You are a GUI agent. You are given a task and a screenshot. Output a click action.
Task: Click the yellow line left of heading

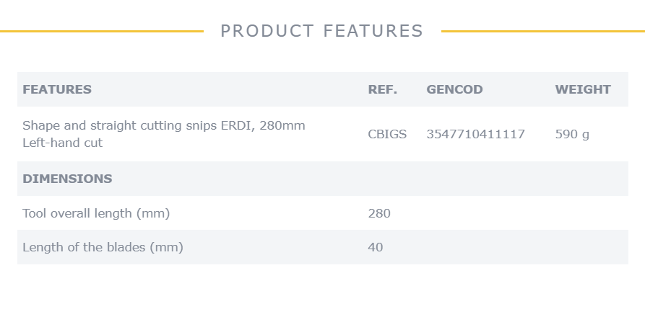point(102,31)
